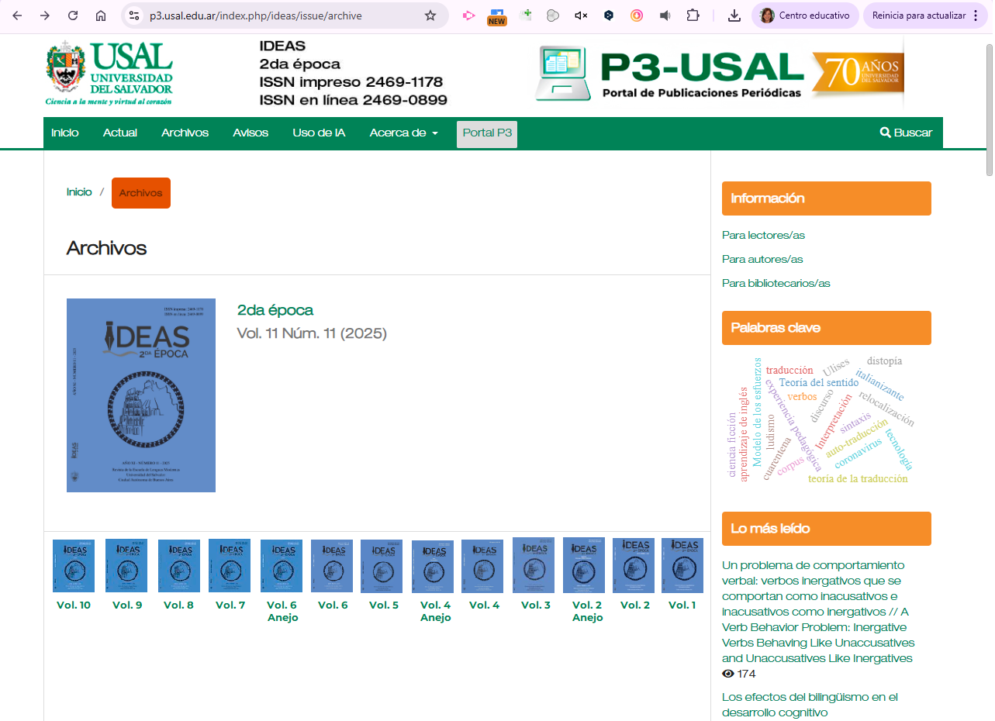The height and width of the screenshot is (721, 995).
Task: Bookmark this page with the star icon
Action: coord(430,16)
